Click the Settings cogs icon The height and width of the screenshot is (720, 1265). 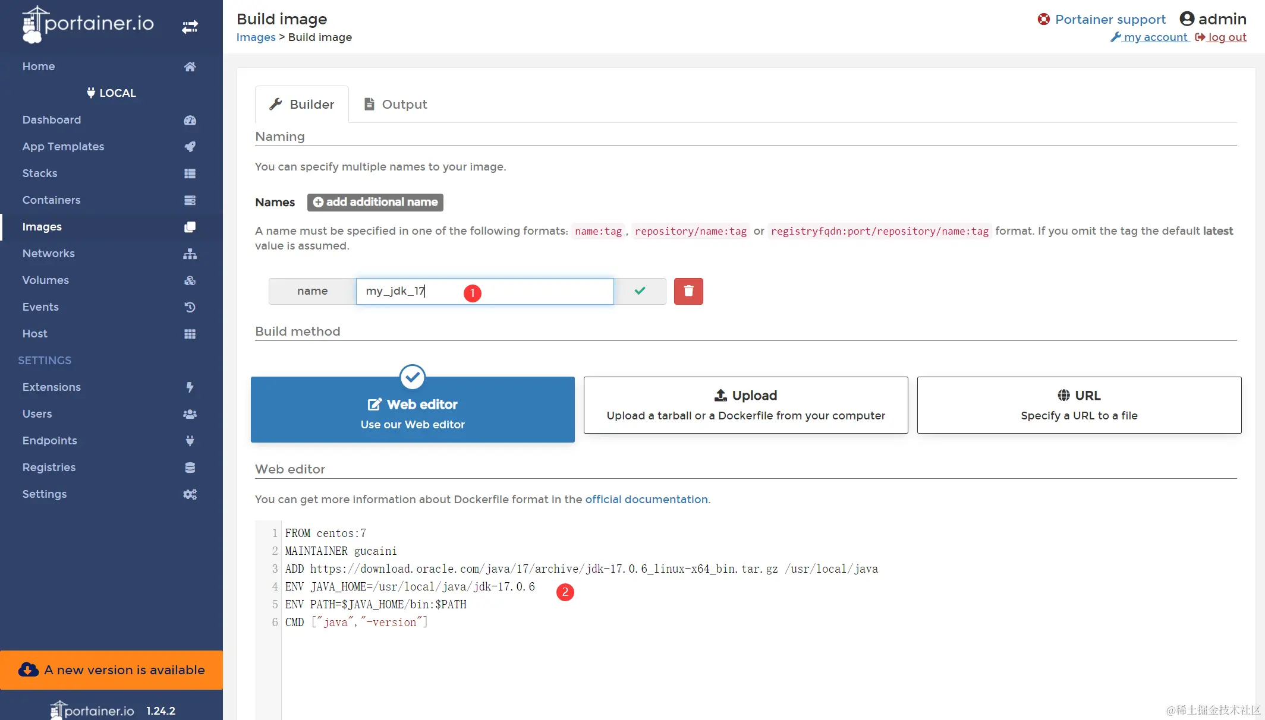(190, 494)
